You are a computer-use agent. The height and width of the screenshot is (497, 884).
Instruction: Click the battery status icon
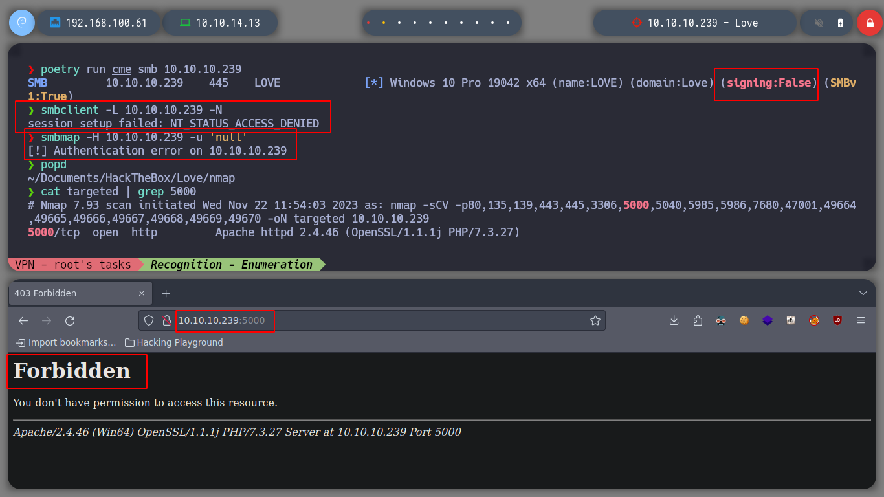click(841, 23)
